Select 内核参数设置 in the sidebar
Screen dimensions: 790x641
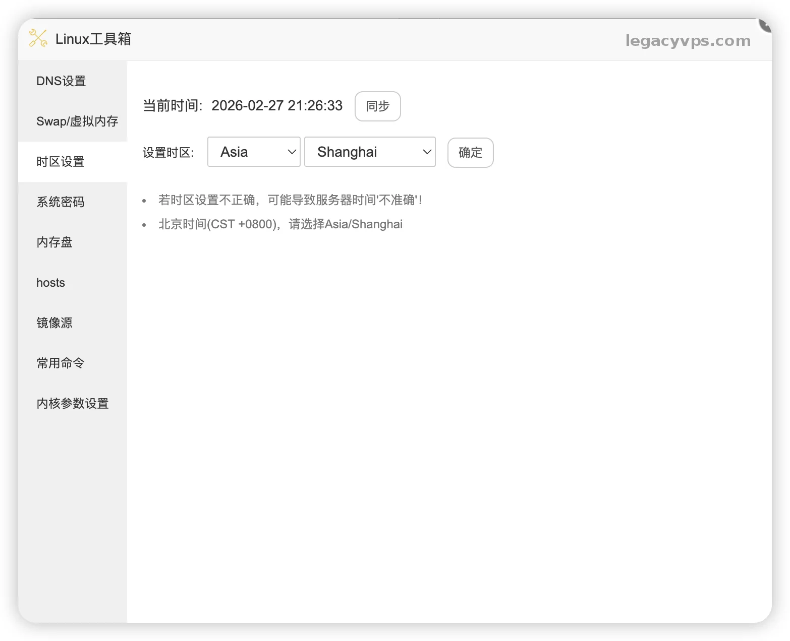click(72, 404)
